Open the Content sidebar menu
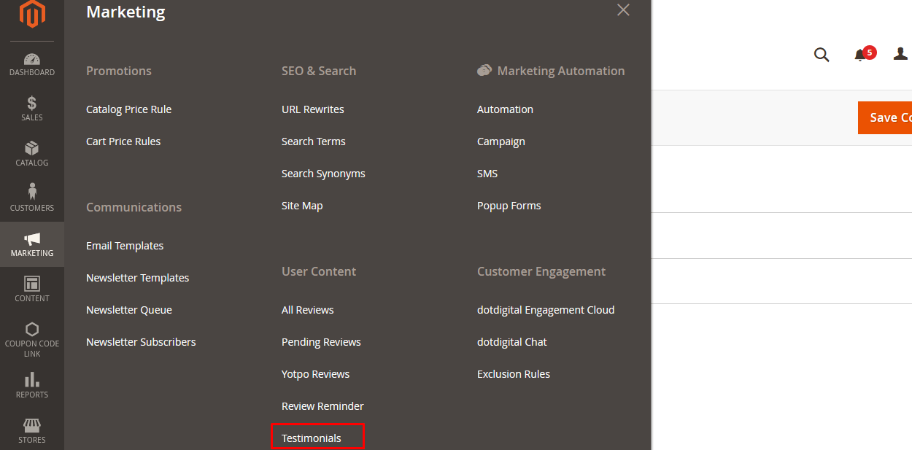The height and width of the screenshot is (450, 912). pyautogui.click(x=32, y=289)
